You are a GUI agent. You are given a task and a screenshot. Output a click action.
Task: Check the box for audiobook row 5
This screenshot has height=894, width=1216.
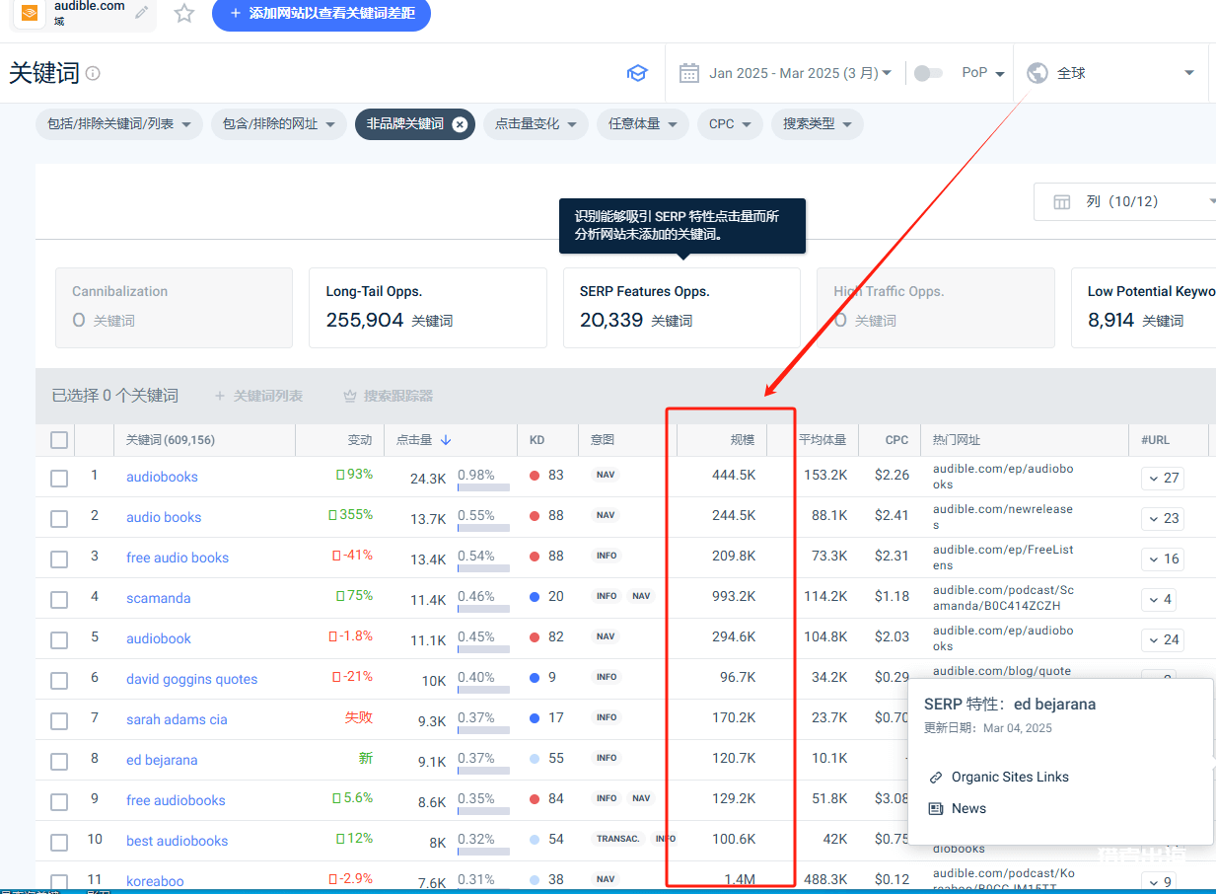point(59,640)
